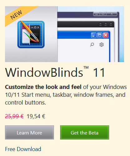Click the WindowBlinds paintbrush app icon

[31, 34]
